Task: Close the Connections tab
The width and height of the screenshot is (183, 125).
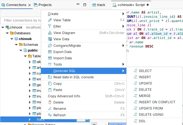Action: coord(30,5)
